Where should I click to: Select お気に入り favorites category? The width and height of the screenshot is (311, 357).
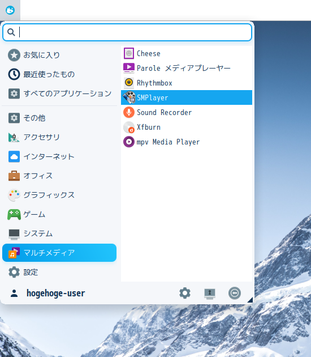pyautogui.click(x=59, y=55)
